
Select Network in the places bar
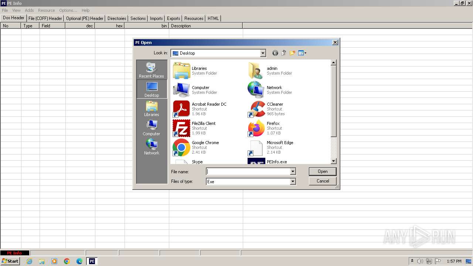coord(152,147)
